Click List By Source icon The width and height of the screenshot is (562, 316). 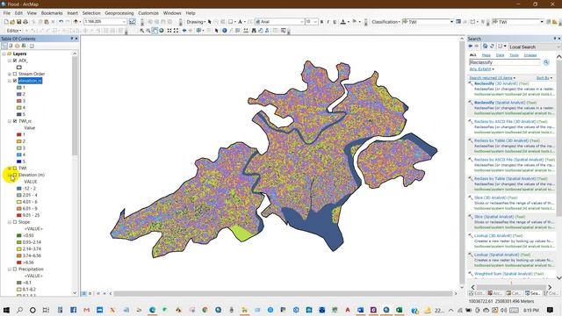click(11, 46)
